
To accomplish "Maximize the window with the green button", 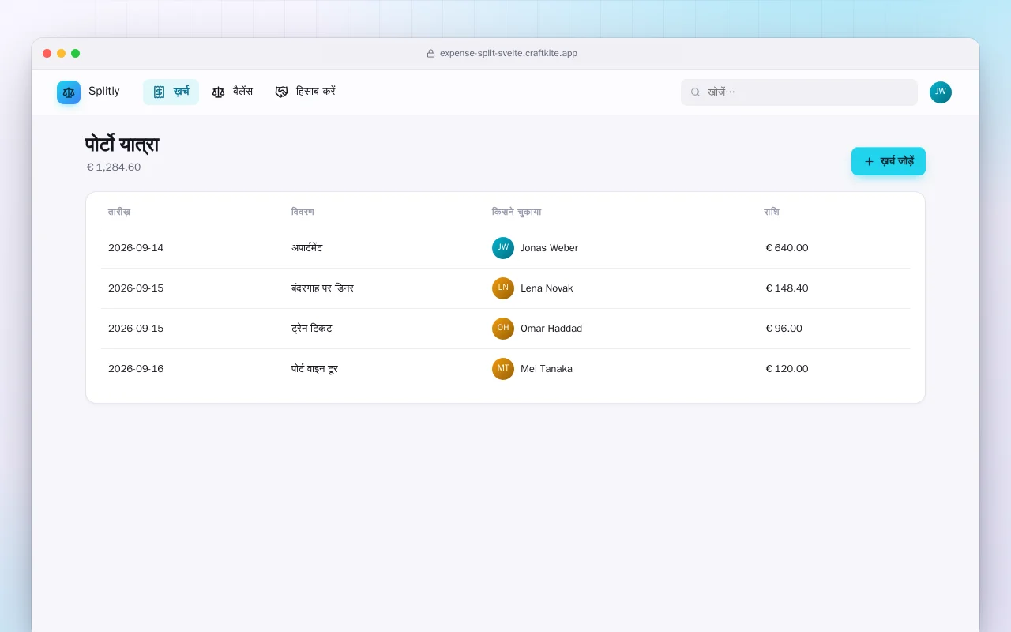I will pyautogui.click(x=76, y=54).
